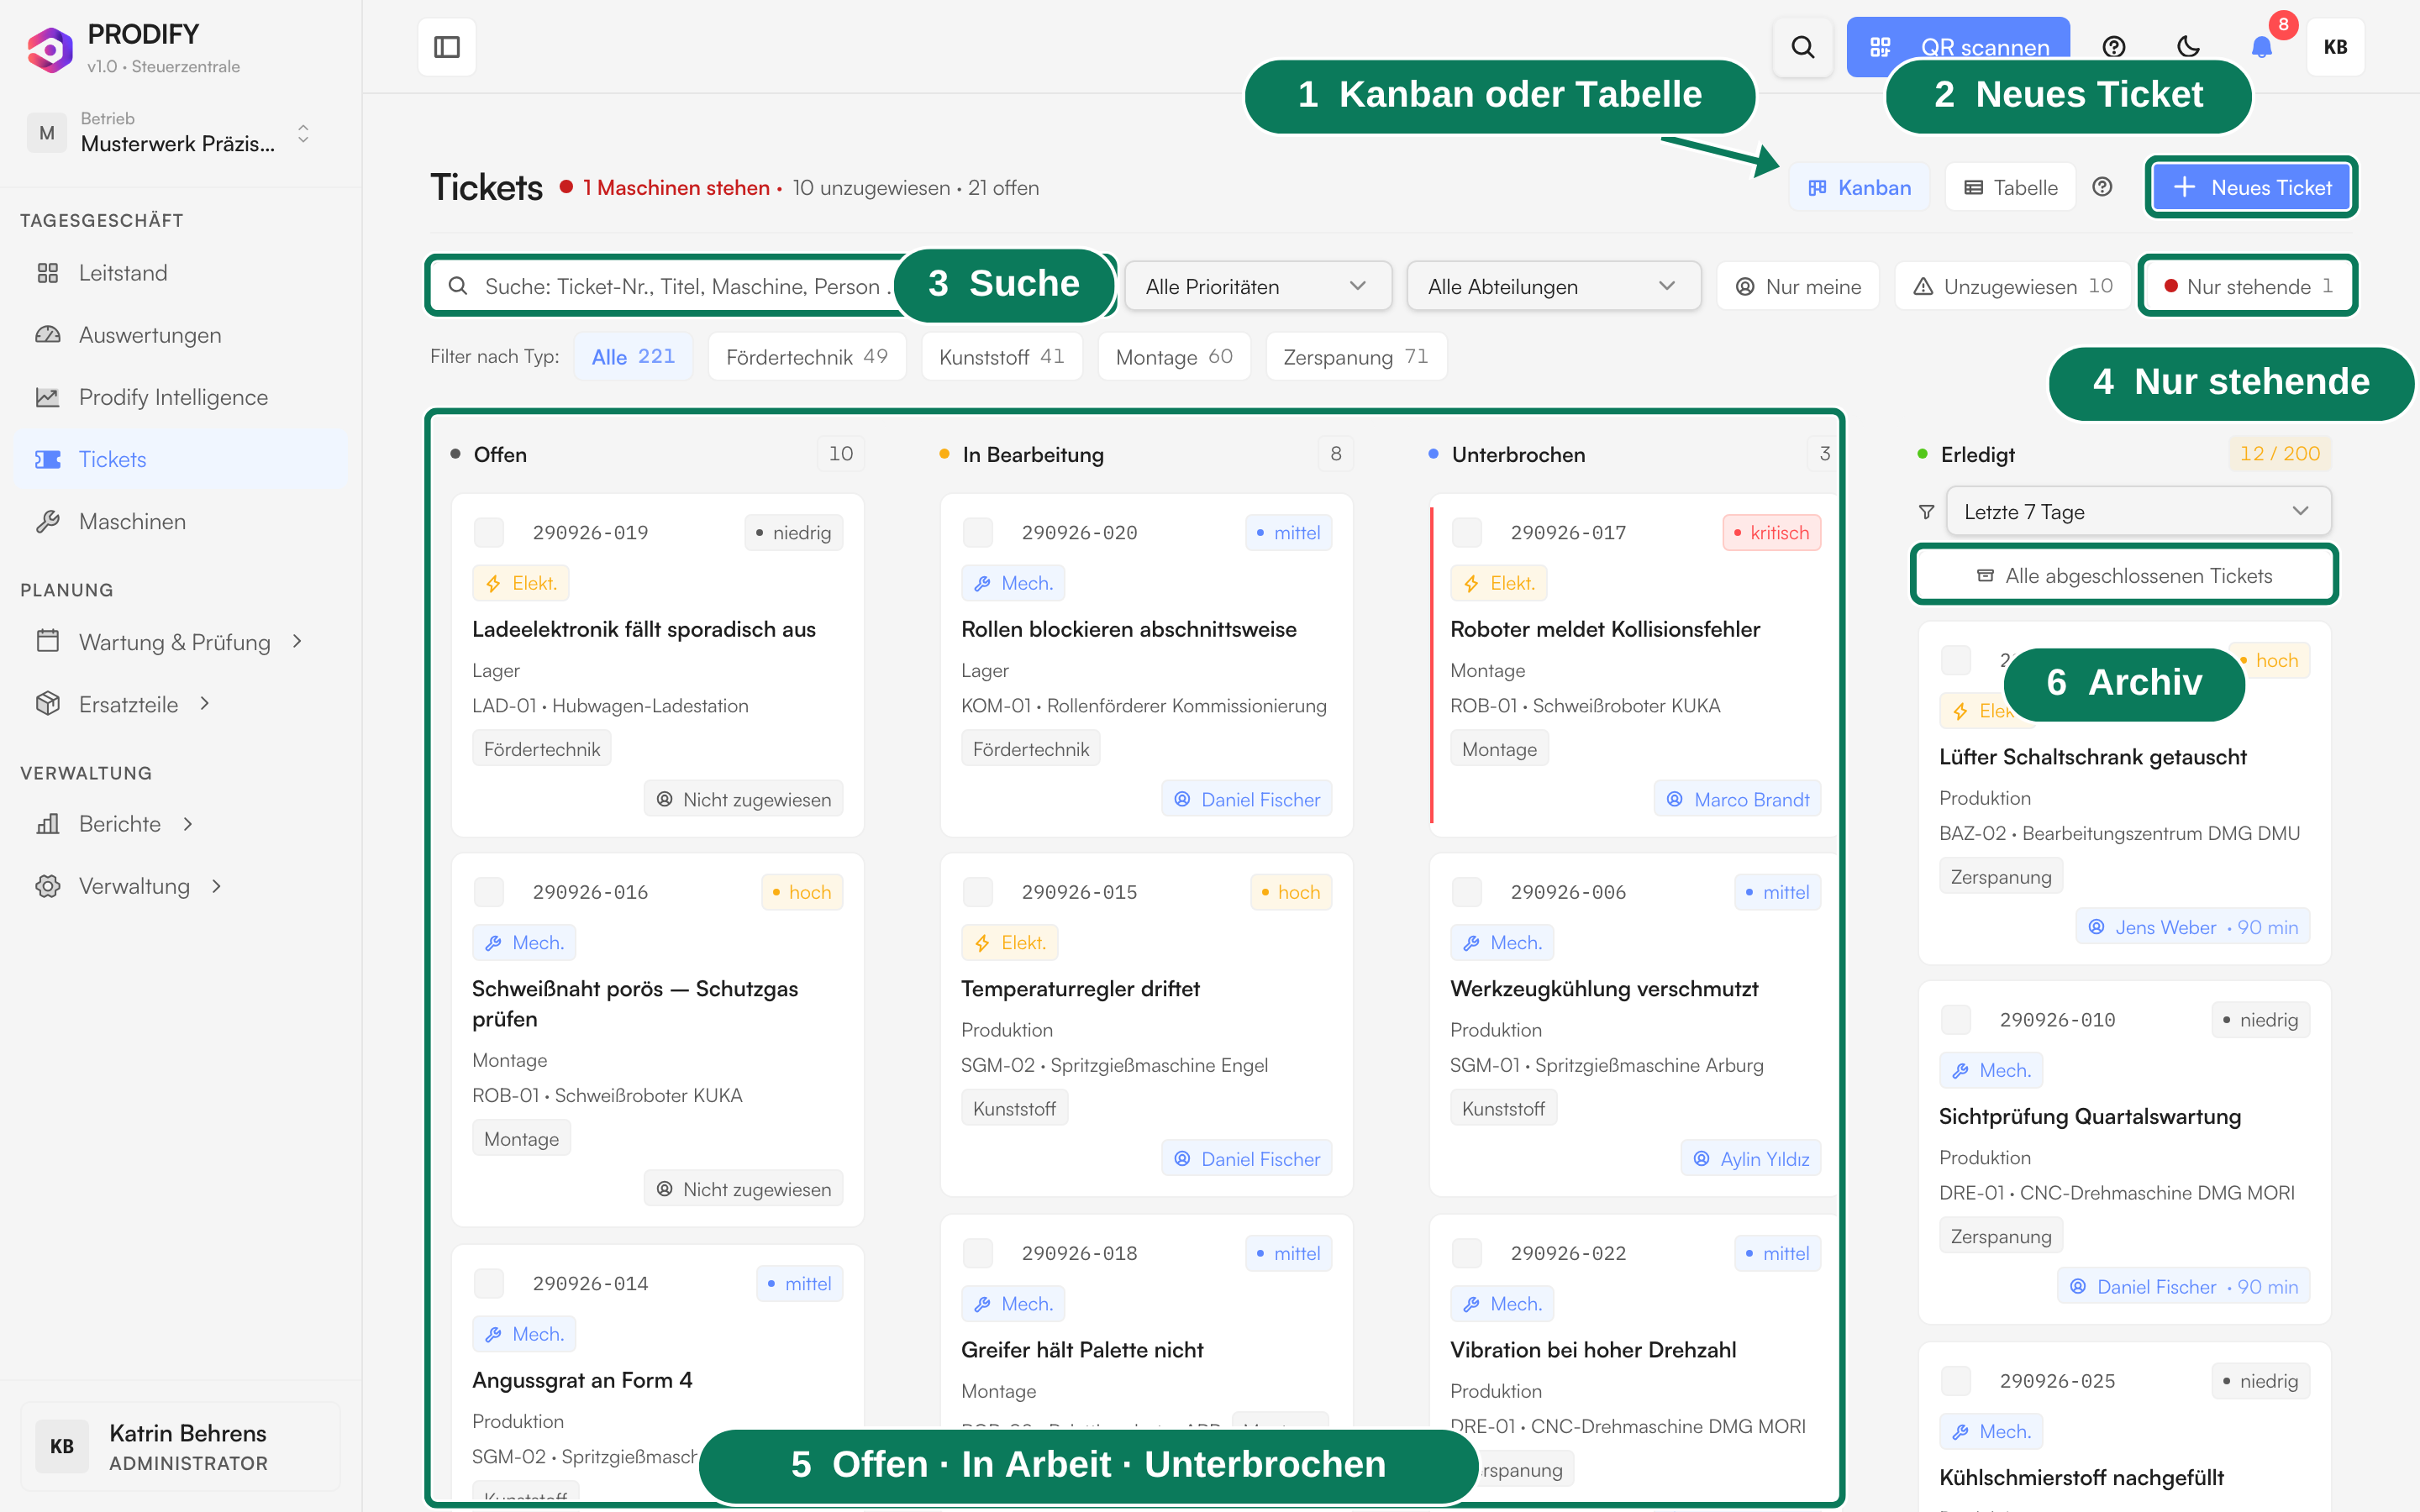Open notifications bell with 8 badge

coord(2262,47)
